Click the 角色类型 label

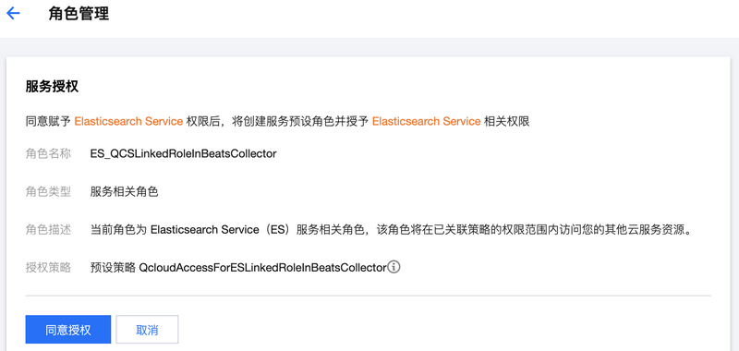[48, 192]
